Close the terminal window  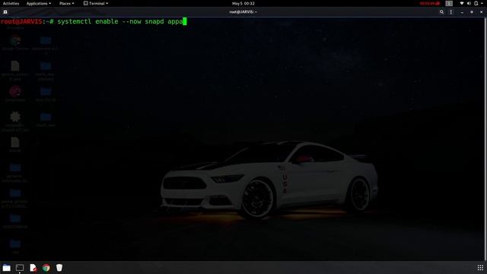click(481, 12)
